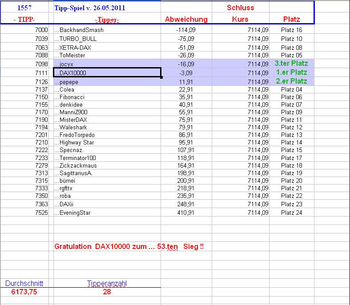Click the BackhandSmash tipper cell
Screen dimensions: 350x305
[107, 30]
